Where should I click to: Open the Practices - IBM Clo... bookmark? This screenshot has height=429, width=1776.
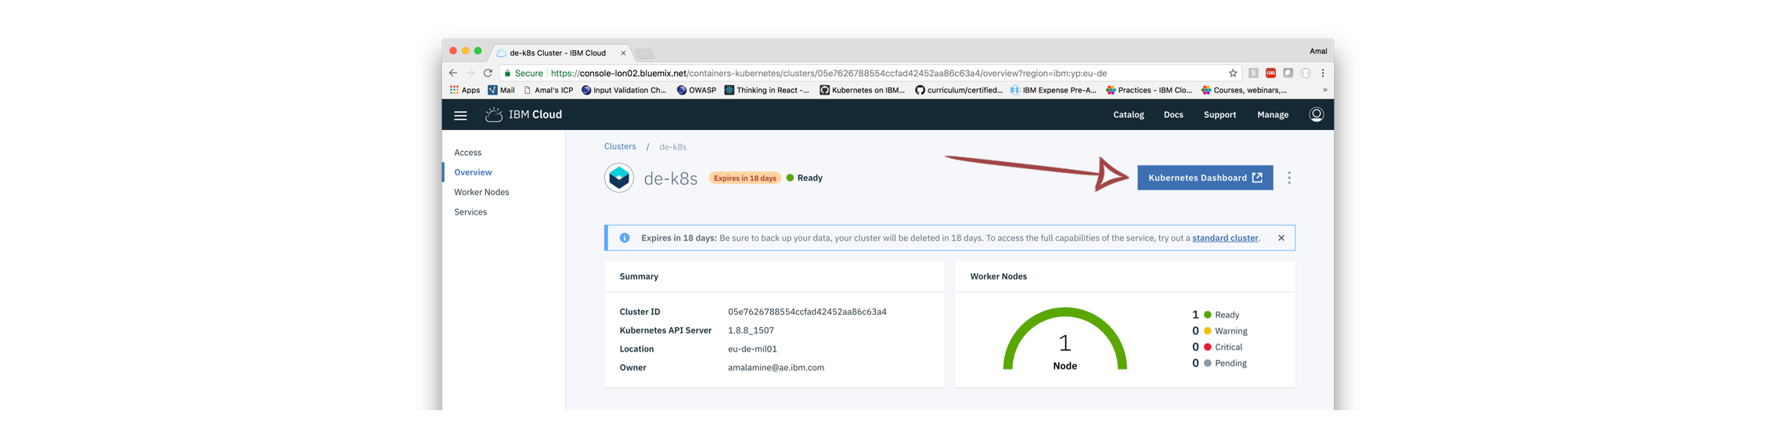coord(1149,90)
